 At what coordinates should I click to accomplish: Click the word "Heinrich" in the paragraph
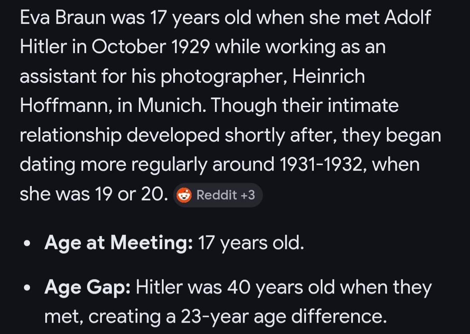point(329,77)
